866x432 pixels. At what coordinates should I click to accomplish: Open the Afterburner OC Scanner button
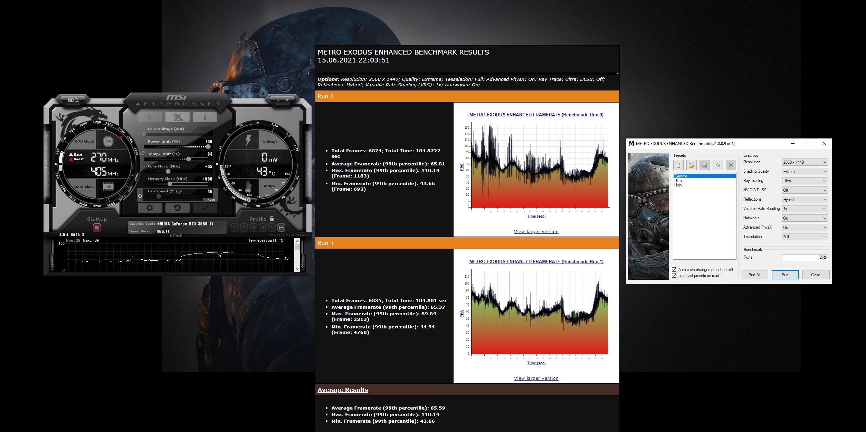pos(73,100)
